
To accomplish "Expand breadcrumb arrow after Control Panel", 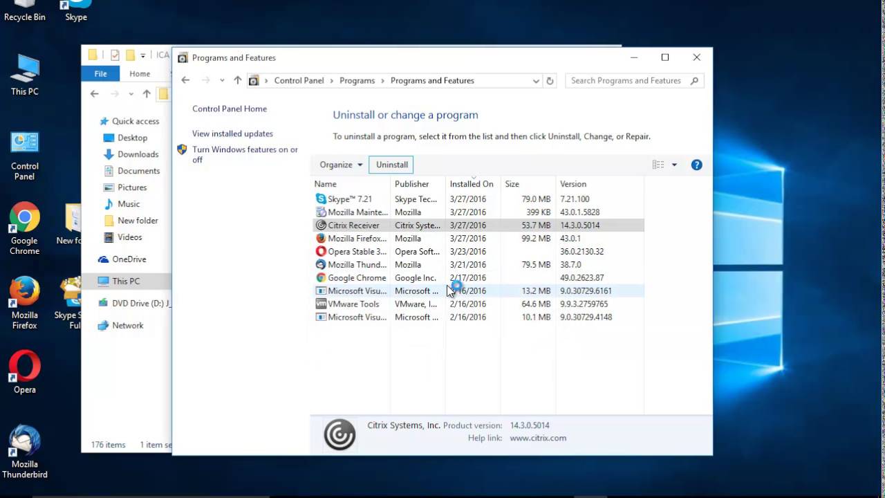I will (332, 81).
